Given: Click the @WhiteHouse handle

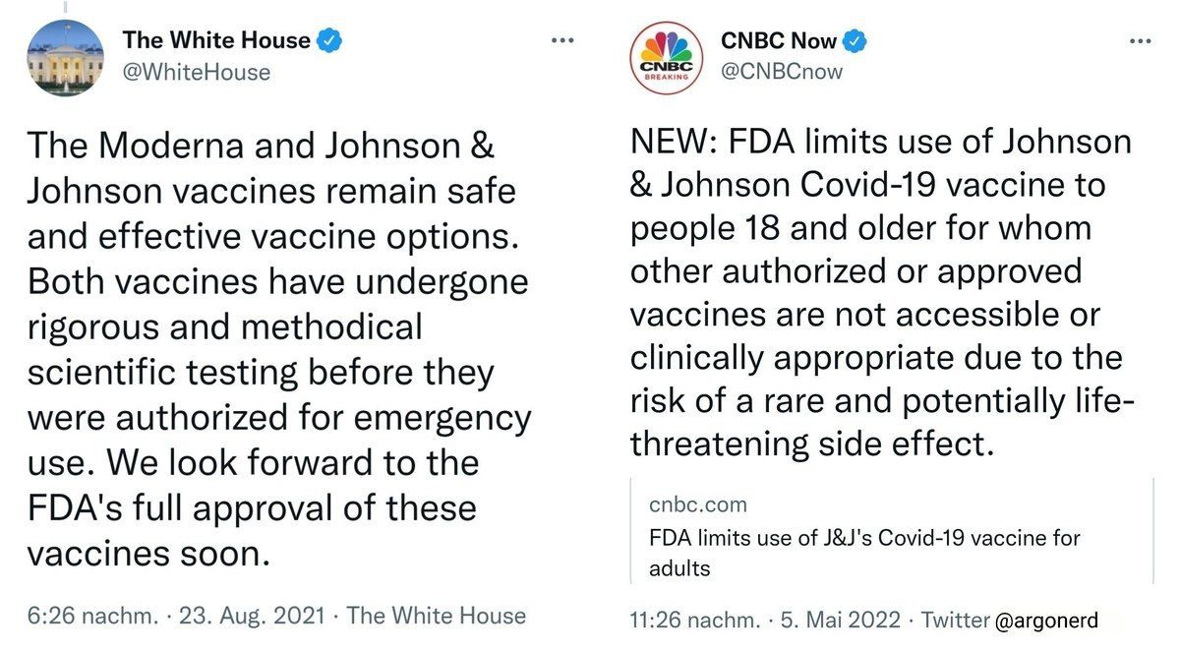Looking at the screenshot, I should pyautogui.click(x=195, y=72).
